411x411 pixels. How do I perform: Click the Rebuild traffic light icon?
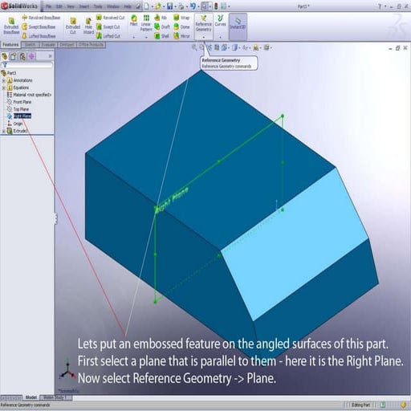pyautogui.click(x=216, y=6)
